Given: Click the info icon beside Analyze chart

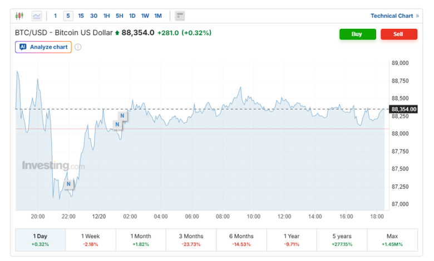Looking at the screenshot, I should 78,47.
